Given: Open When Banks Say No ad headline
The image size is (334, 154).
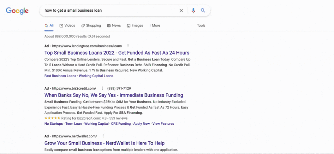Looking at the screenshot, I should tap(114, 95).
